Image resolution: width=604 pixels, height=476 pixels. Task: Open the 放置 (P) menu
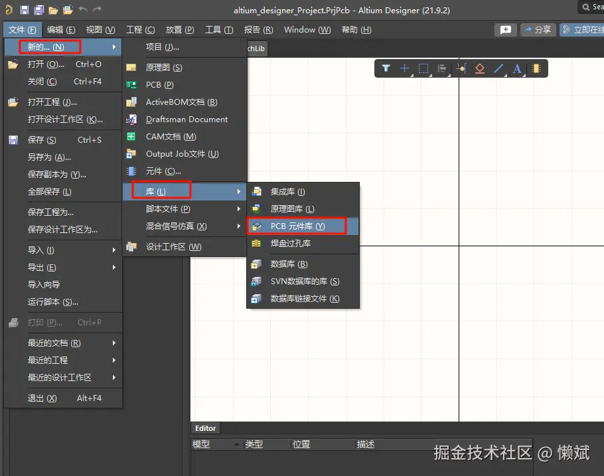coord(179,30)
